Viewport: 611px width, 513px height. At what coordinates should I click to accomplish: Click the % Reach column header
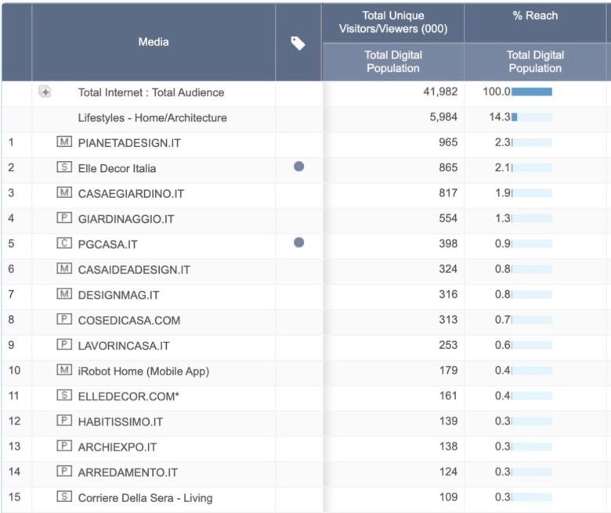coord(535,16)
